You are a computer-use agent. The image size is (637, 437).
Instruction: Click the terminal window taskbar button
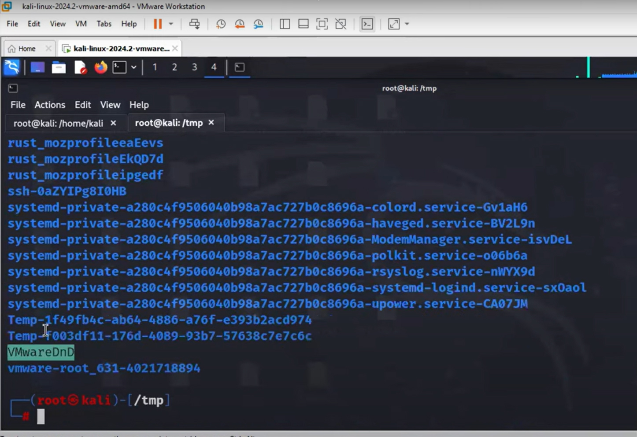click(x=240, y=67)
